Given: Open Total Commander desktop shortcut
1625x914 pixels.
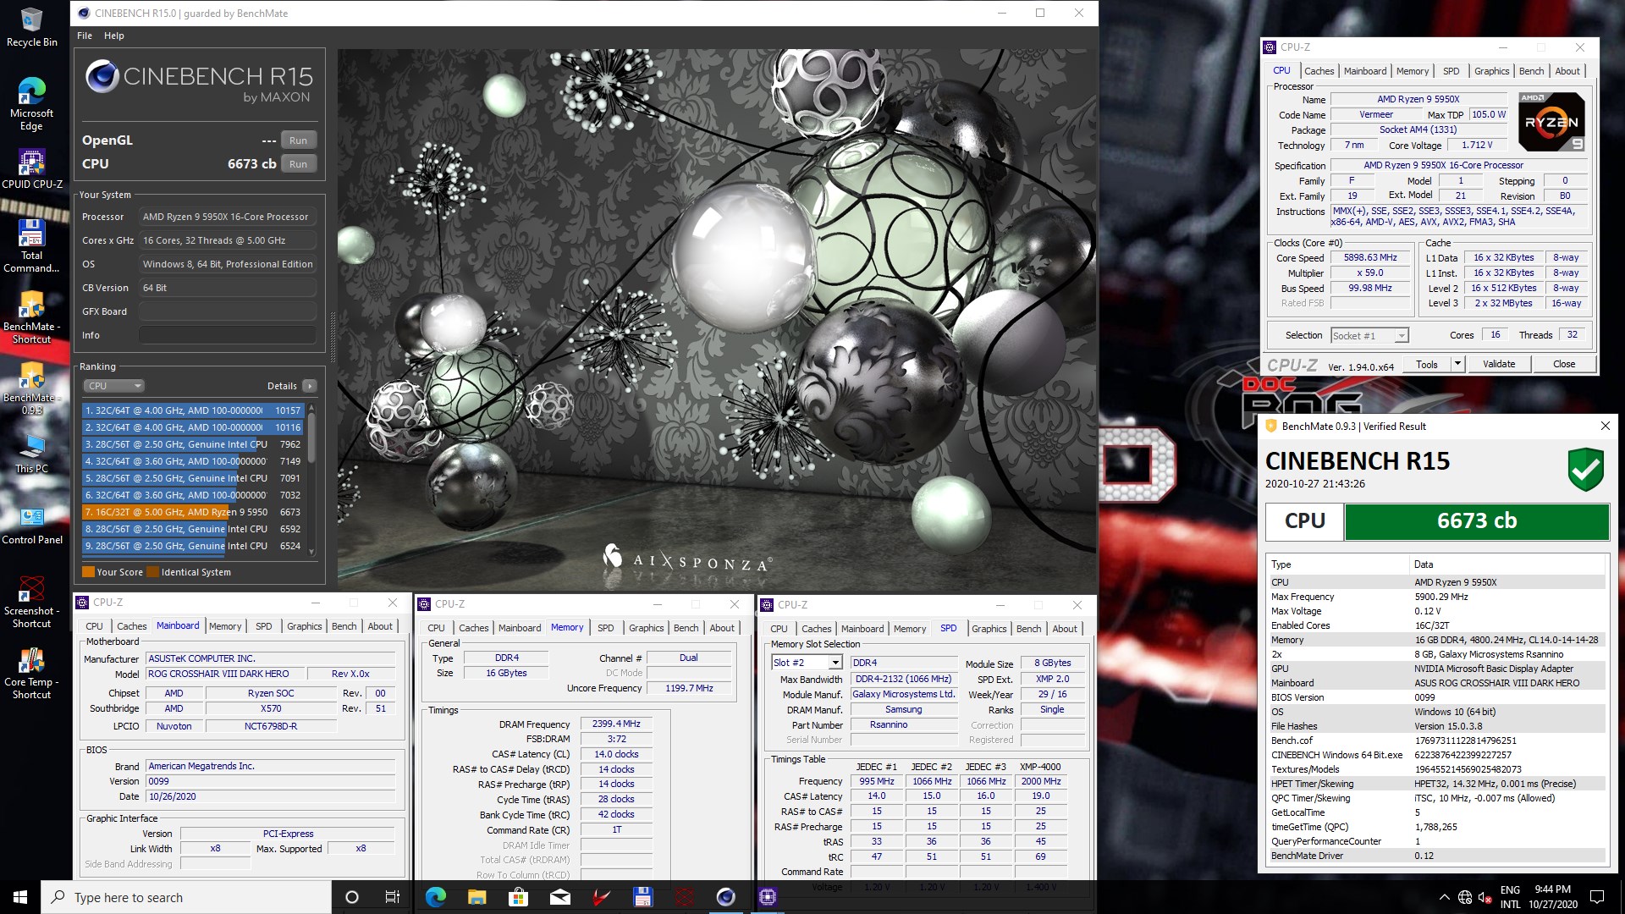Looking at the screenshot, I should 31,246.
